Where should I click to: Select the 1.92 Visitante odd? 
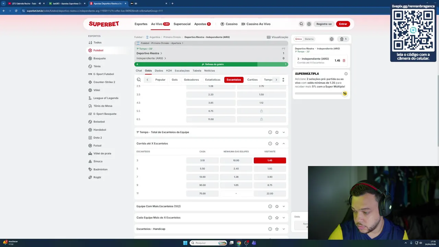tap(270, 169)
